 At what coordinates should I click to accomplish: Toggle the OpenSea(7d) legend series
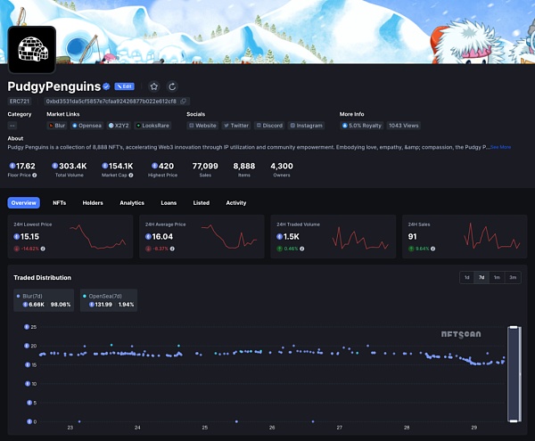tap(109, 300)
